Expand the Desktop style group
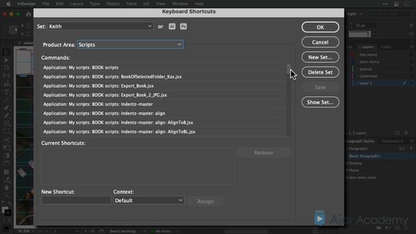416x234 pixels. pyautogui.click(x=347, y=163)
